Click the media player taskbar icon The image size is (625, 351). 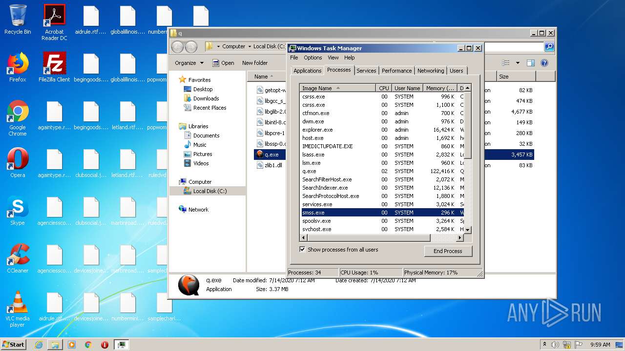coord(72,345)
